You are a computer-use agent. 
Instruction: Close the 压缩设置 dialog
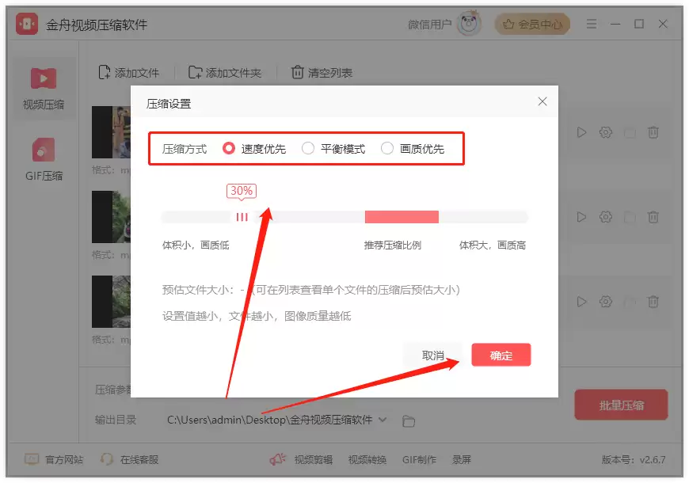pos(542,101)
